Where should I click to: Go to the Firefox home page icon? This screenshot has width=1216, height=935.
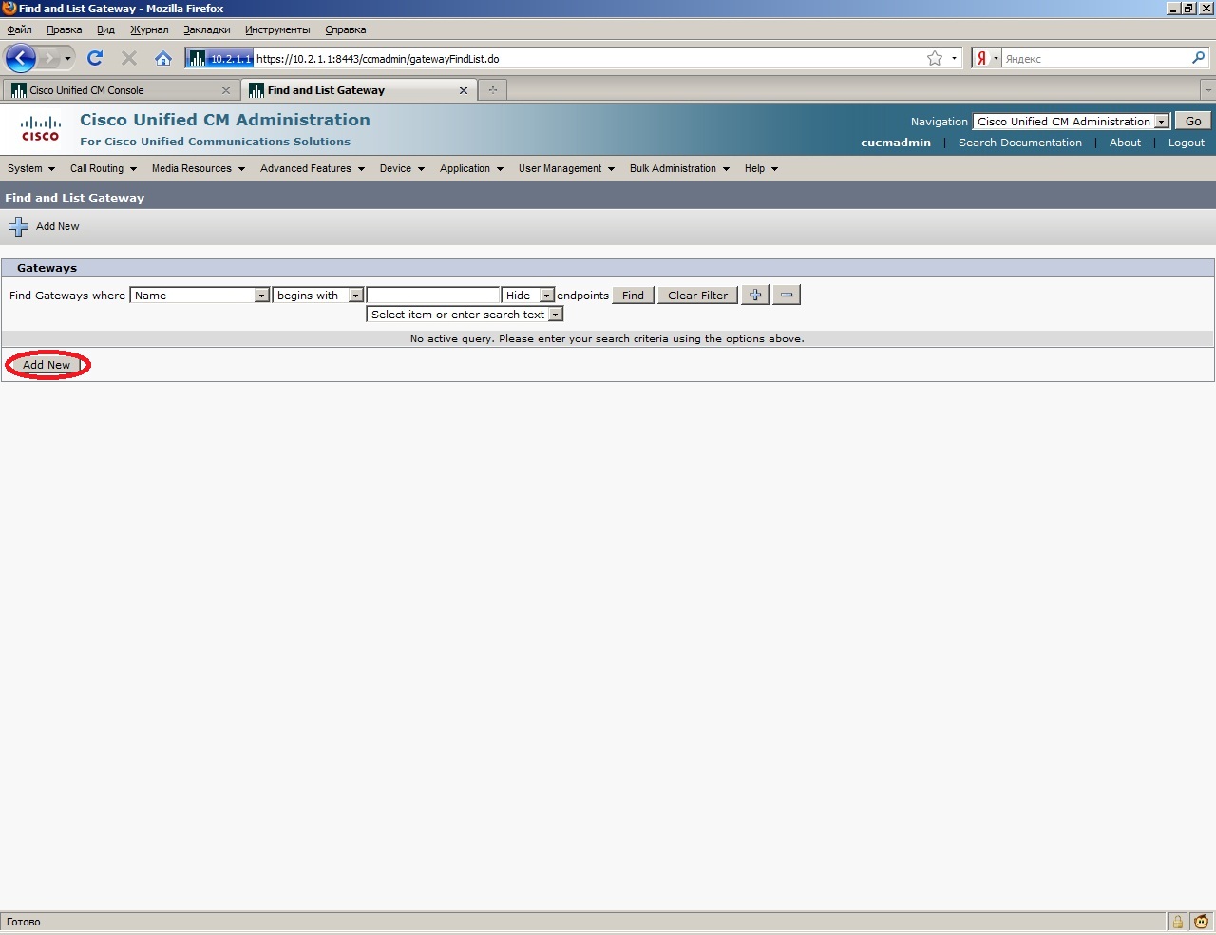pyautogui.click(x=163, y=58)
